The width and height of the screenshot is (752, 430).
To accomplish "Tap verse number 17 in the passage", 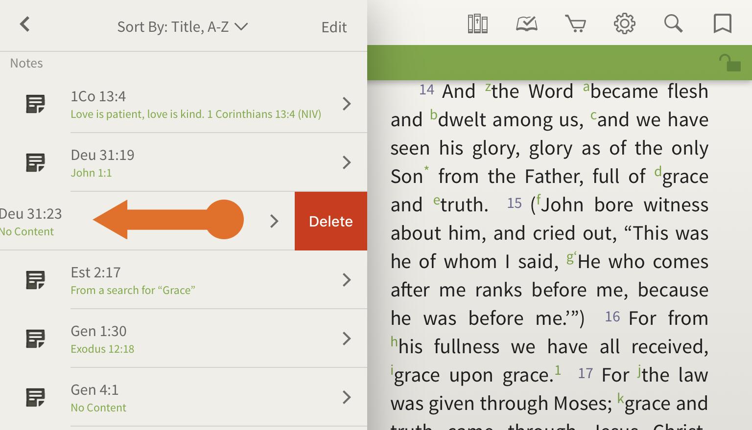I will coord(585,373).
